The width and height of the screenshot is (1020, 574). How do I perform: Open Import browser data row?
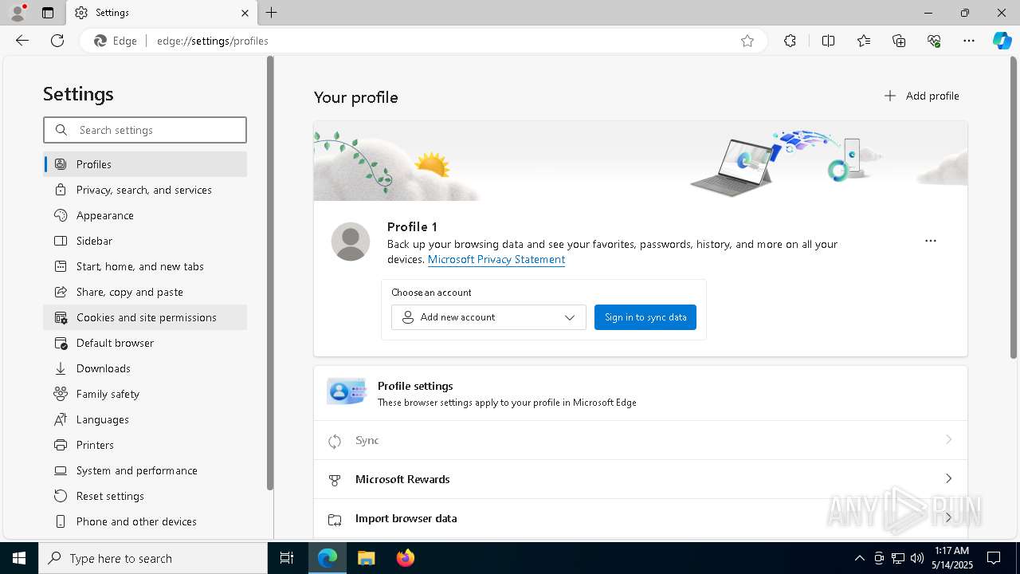point(641,518)
